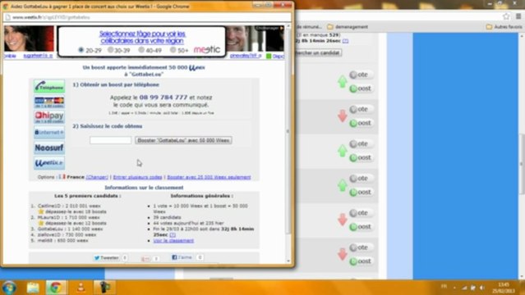Click the boost code input field
Screen dimensions: 525x295
(x=110, y=140)
